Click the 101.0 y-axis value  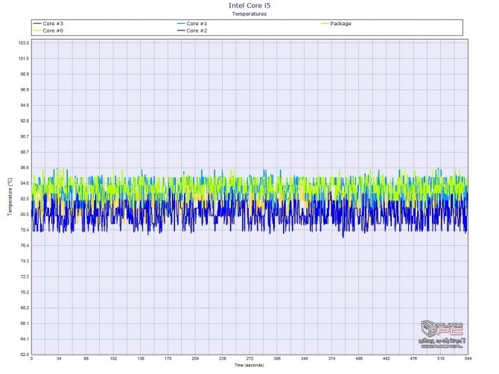click(25, 59)
